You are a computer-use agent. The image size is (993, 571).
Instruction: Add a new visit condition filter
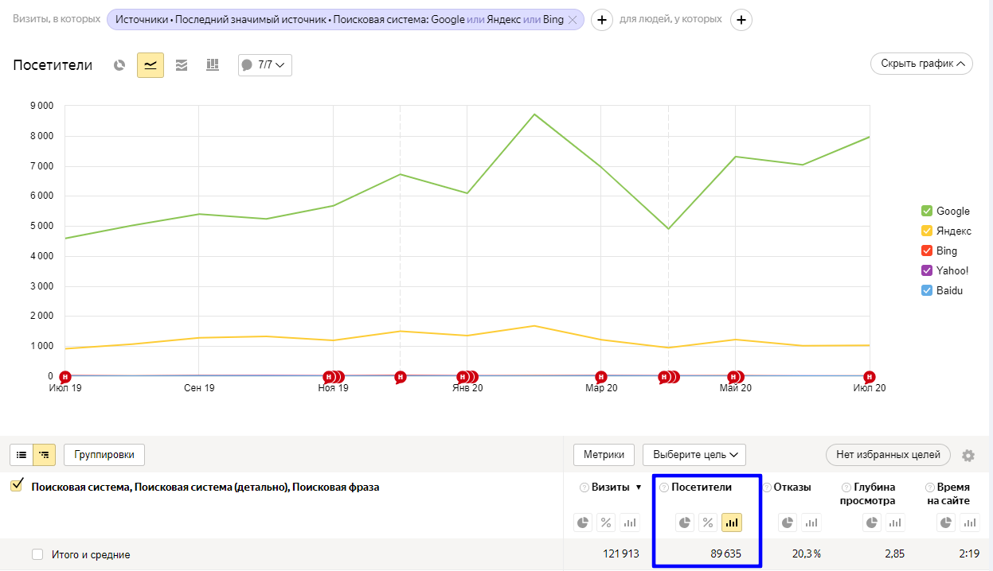click(602, 20)
